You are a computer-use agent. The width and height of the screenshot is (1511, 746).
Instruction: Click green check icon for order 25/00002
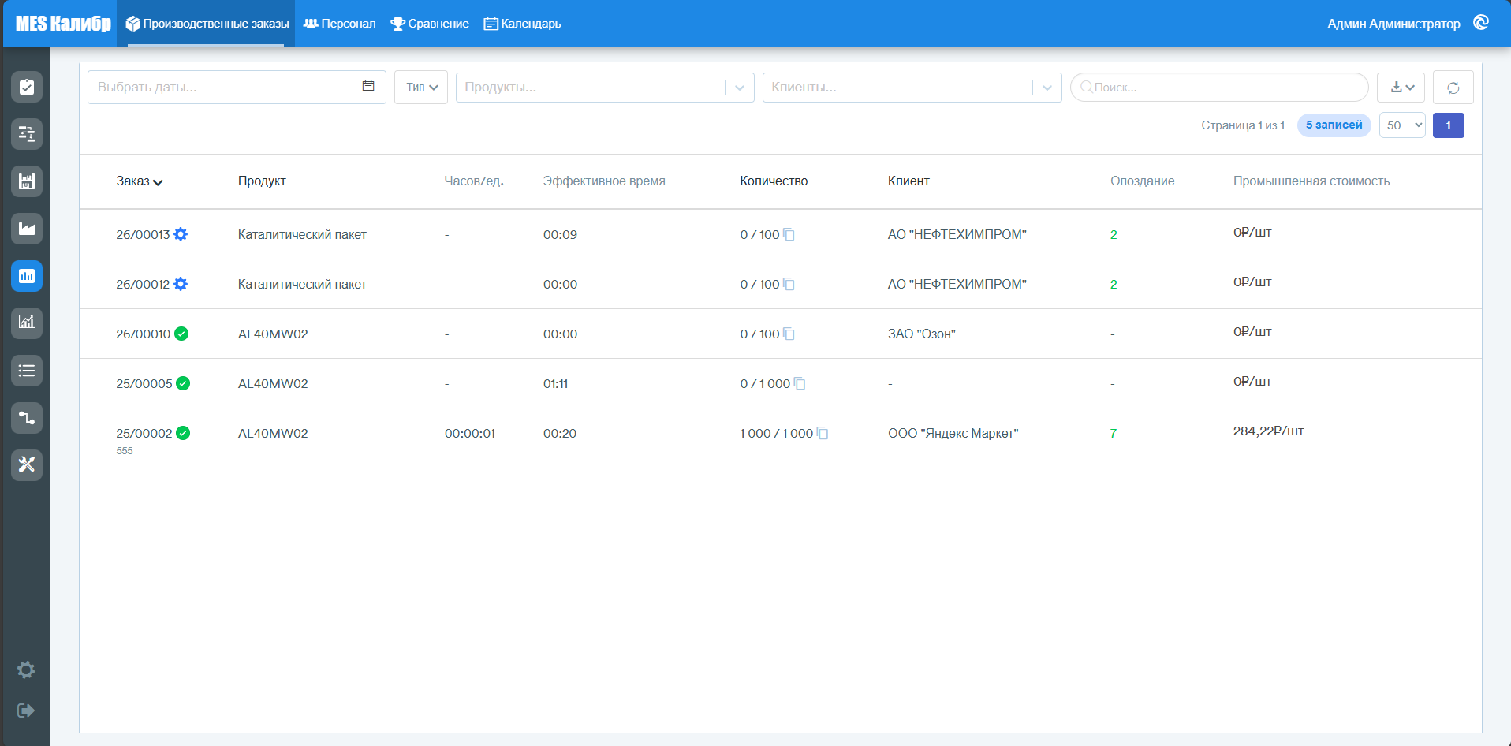click(x=183, y=433)
